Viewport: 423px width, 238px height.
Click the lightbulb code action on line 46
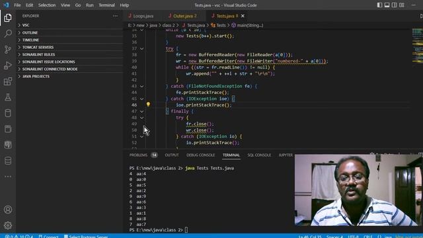[x=148, y=104]
